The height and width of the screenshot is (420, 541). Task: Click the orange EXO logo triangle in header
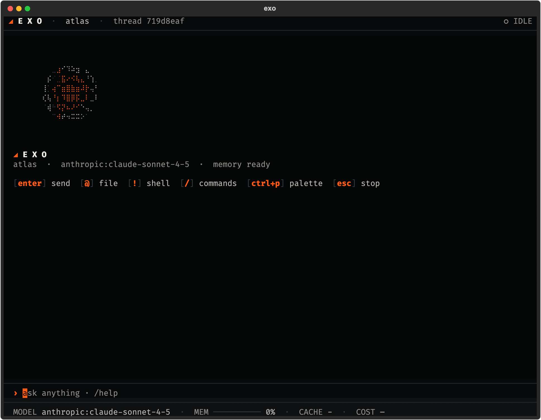[11, 22]
